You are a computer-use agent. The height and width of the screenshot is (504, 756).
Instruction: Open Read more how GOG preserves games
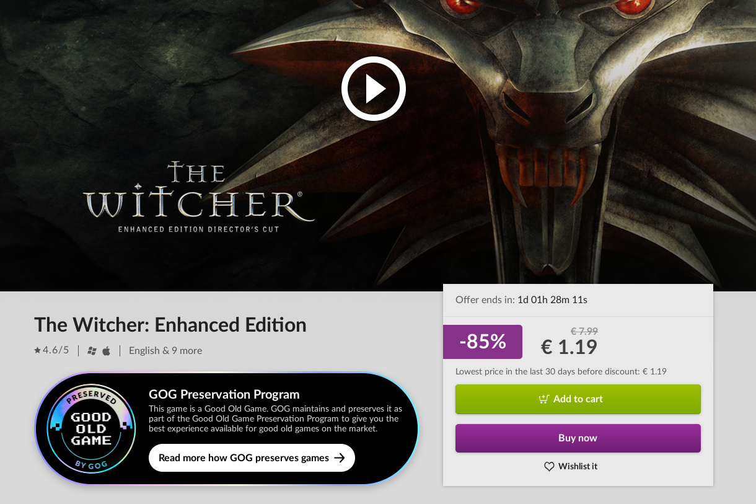(x=252, y=458)
